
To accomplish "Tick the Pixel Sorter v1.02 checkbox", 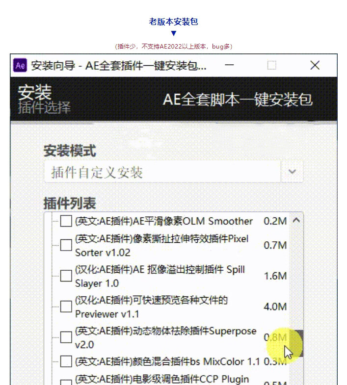I will click(66, 245).
